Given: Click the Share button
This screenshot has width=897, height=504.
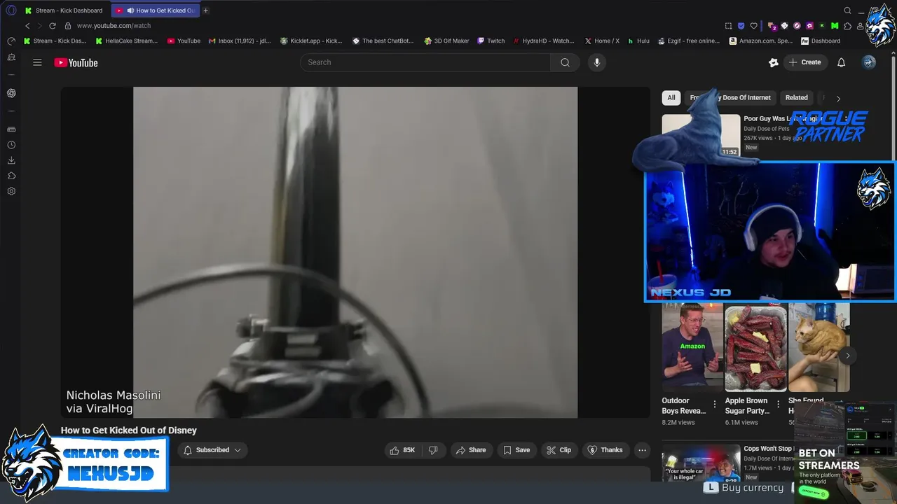Looking at the screenshot, I should [x=471, y=450].
